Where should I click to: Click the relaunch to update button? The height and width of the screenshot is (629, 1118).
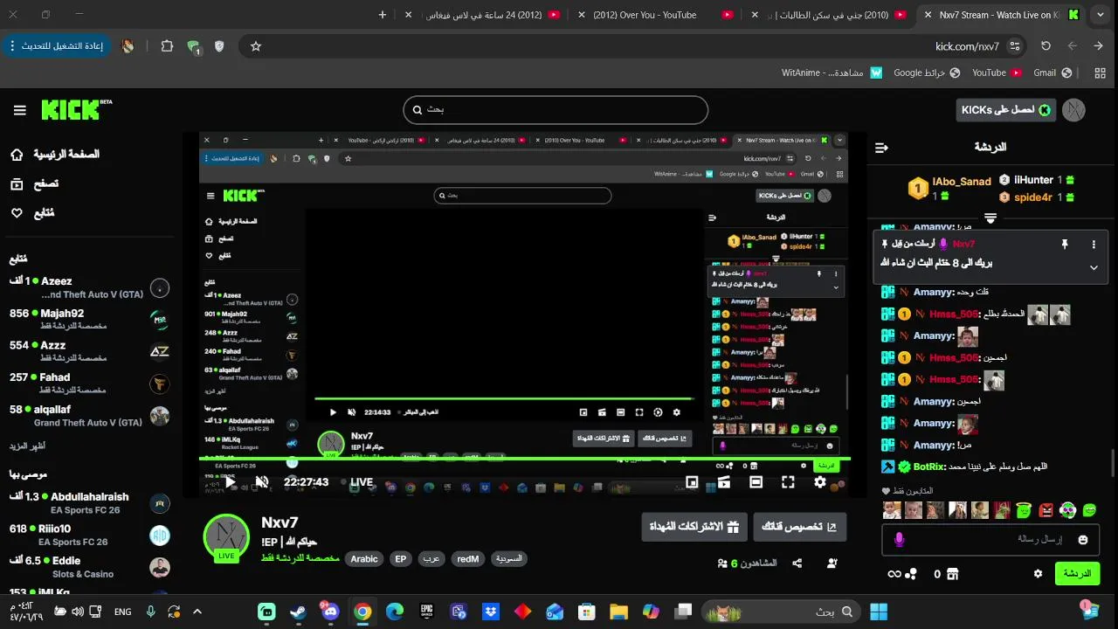pyautogui.click(x=58, y=46)
